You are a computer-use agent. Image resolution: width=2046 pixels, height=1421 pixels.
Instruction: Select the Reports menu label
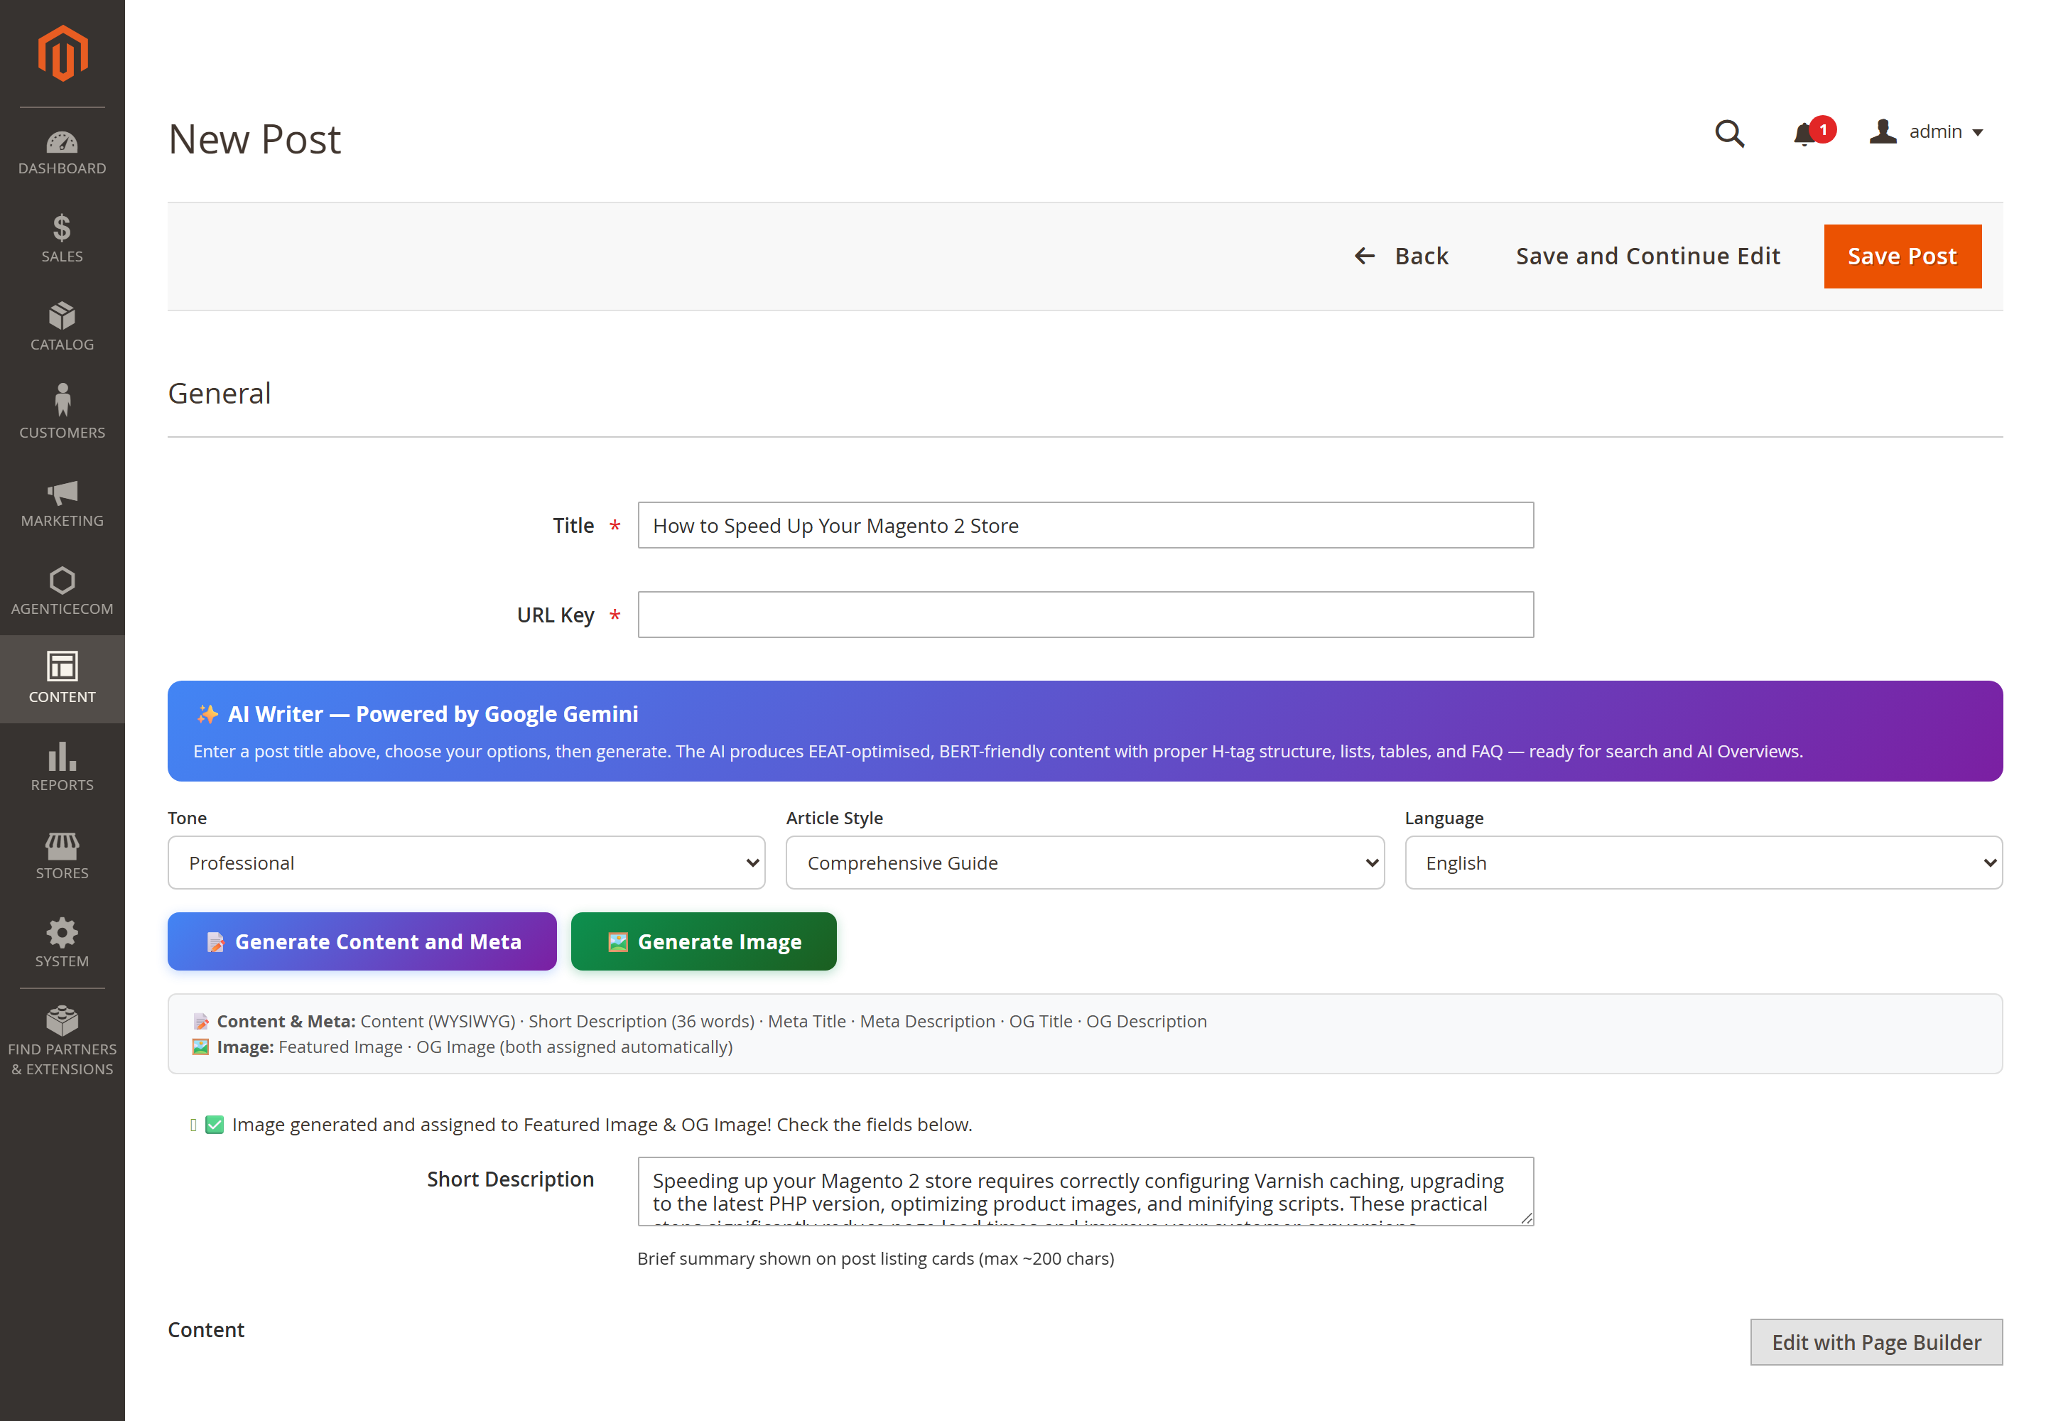click(63, 785)
